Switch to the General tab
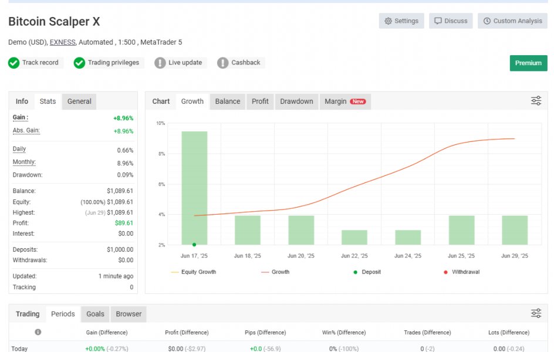 pos(79,101)
